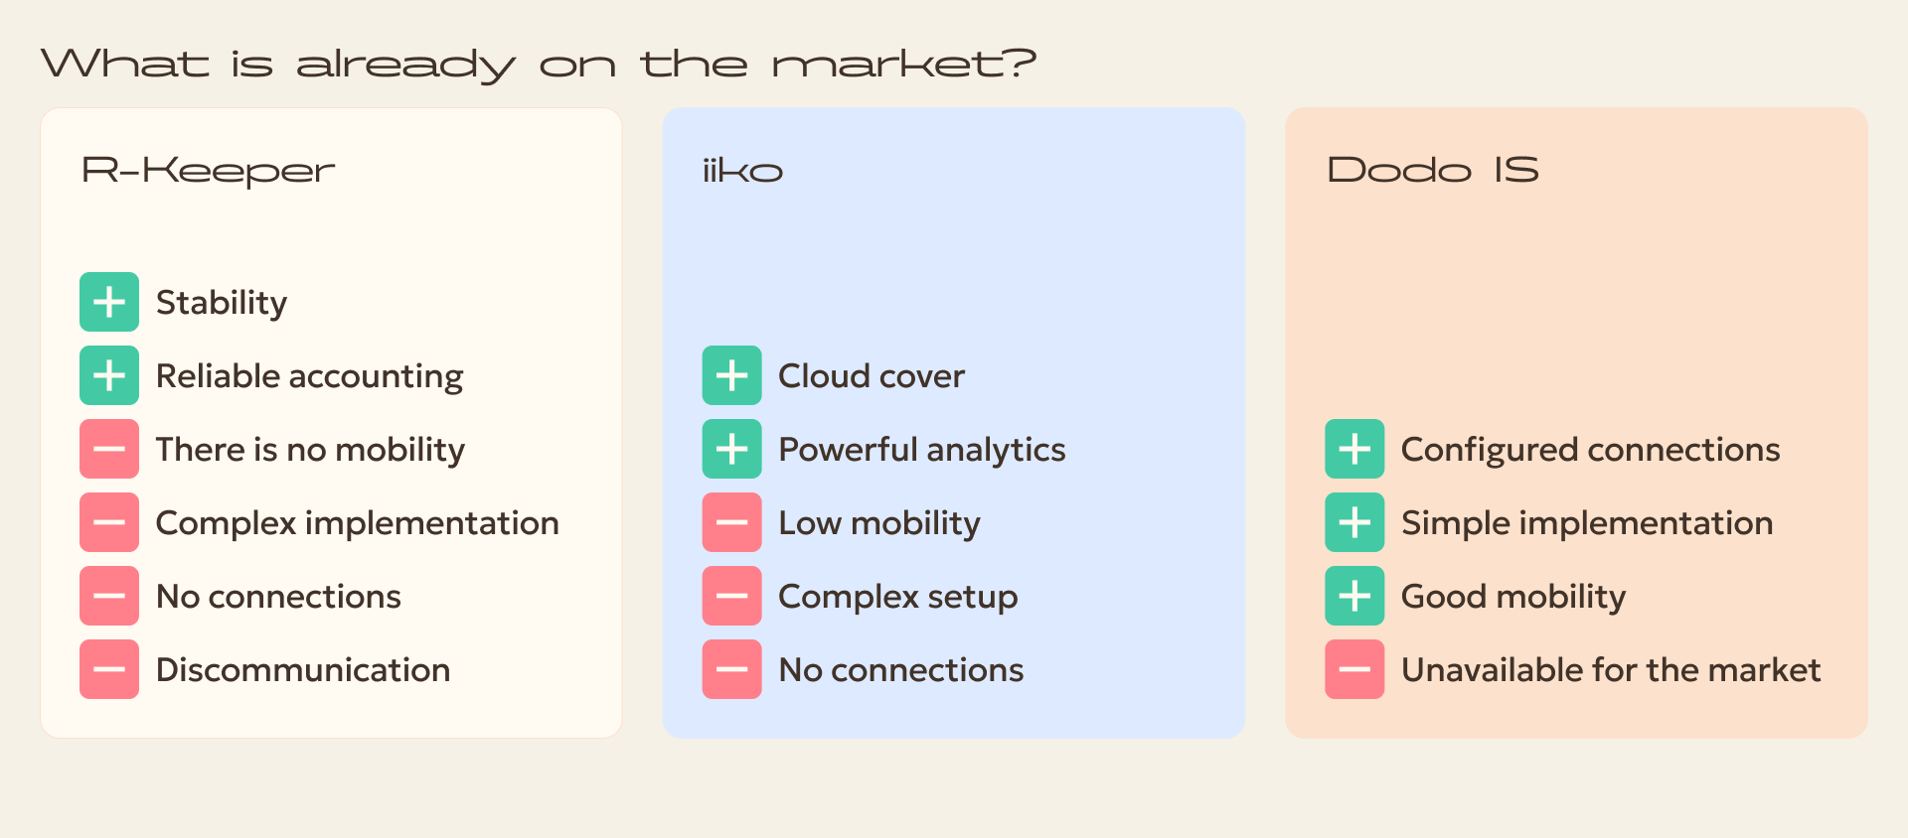Click the Unavailable for the market text
This screenshot has width=1908, height=838.
(1611, 670)
